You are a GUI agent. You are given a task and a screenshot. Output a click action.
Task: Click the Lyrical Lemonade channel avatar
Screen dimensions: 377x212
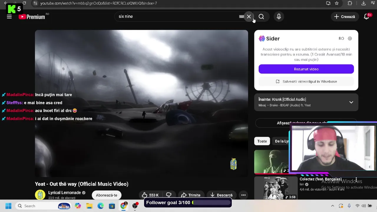point(40,195)
